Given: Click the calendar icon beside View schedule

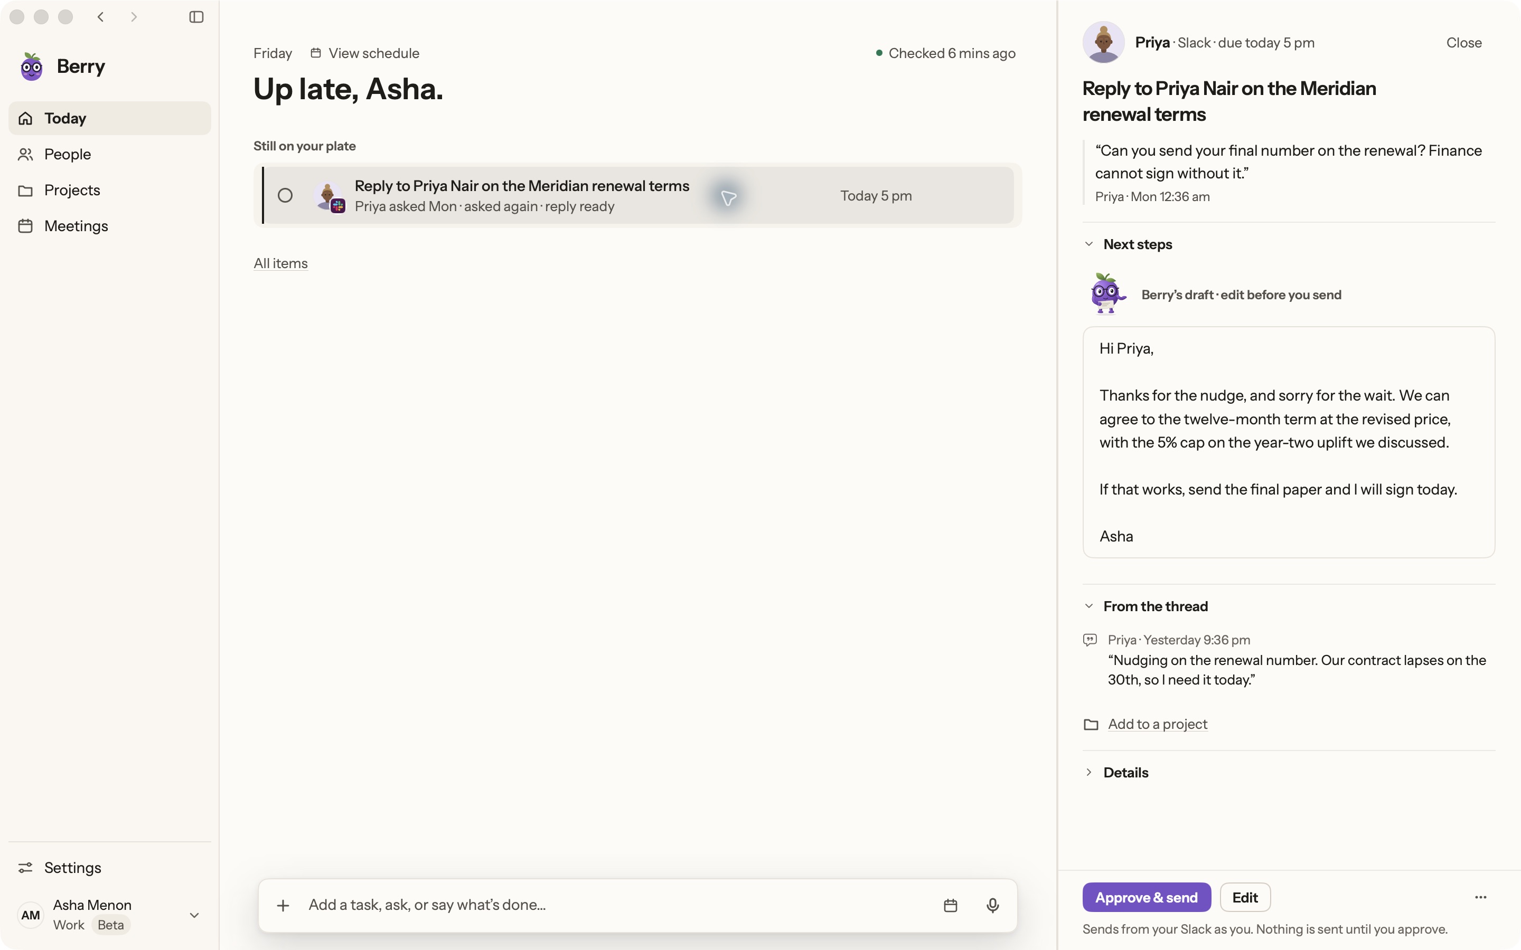Looking at the screenshot, I should pos(316,53).
